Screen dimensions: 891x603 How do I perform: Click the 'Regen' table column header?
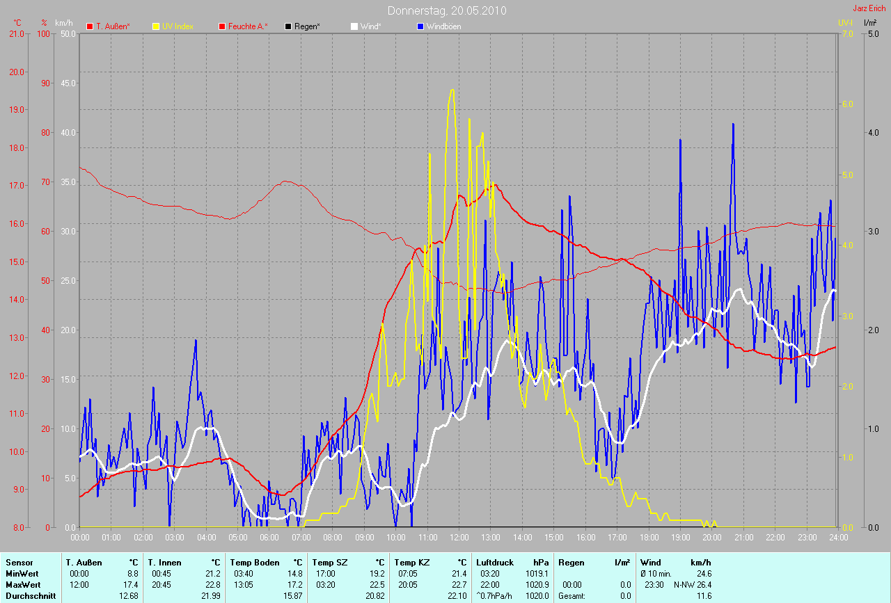pyautogui.click(x=571, y=562)
